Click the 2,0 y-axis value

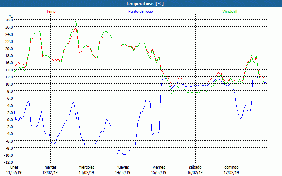pyautogui.click(x=10, y=112)
